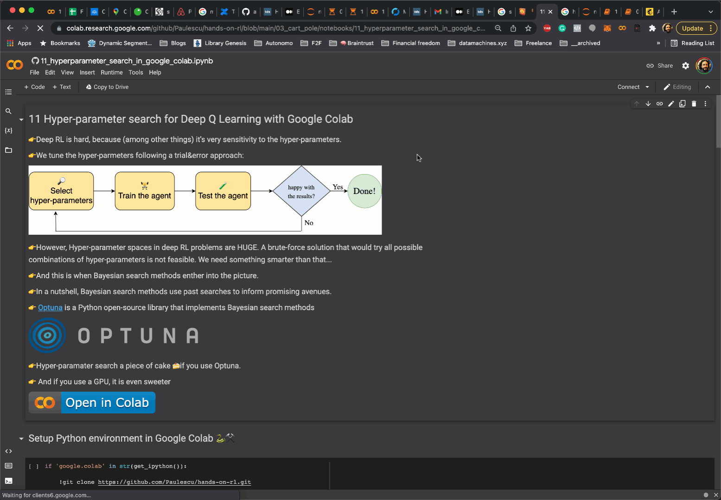The image size is (721, 500).
Task: Open the Tools menu
Action: 136,73
